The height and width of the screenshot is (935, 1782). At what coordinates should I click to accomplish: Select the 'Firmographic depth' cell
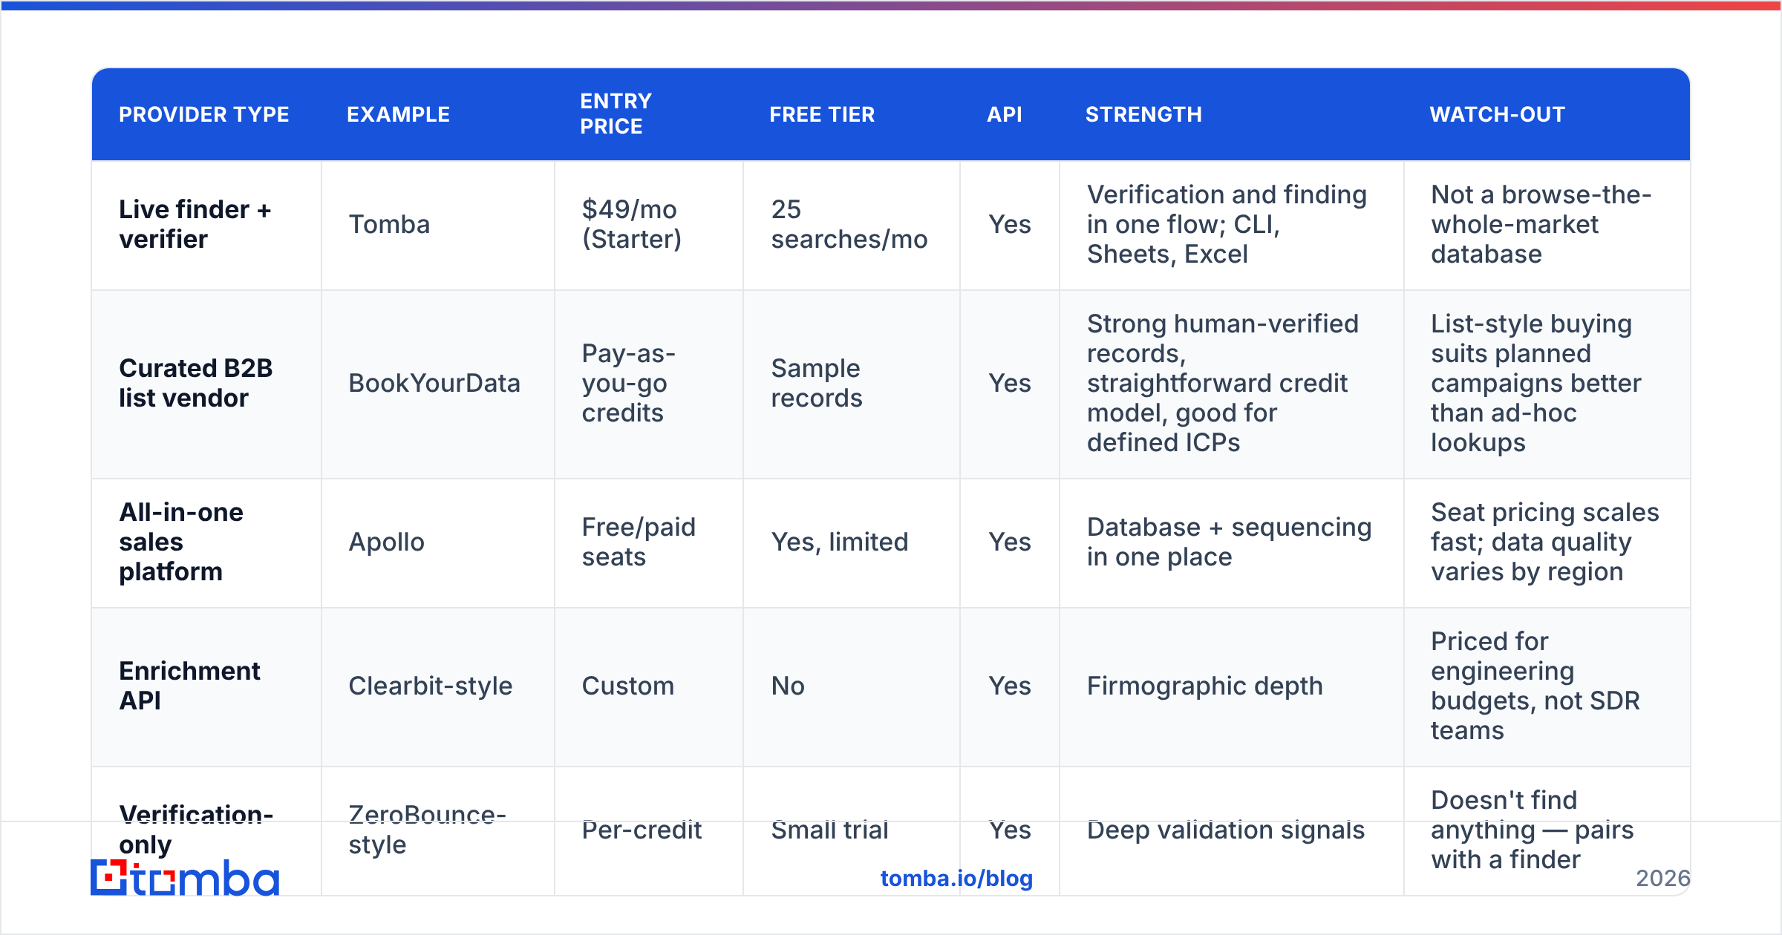[x=1232, y=686]
